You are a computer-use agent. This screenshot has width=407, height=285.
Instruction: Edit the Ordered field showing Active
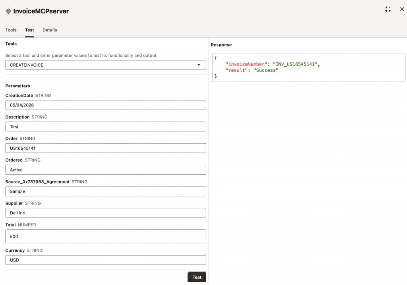[x=106, y=169]
